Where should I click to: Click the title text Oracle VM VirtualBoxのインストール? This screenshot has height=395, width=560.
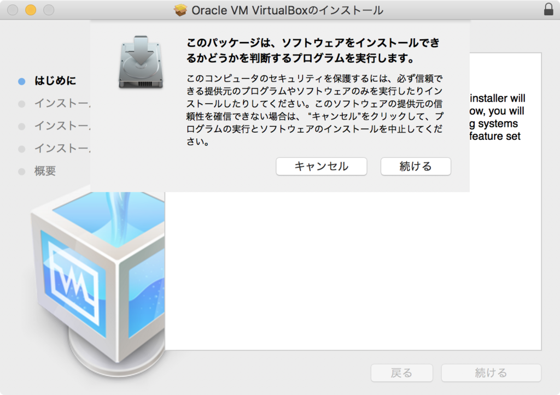287,10
